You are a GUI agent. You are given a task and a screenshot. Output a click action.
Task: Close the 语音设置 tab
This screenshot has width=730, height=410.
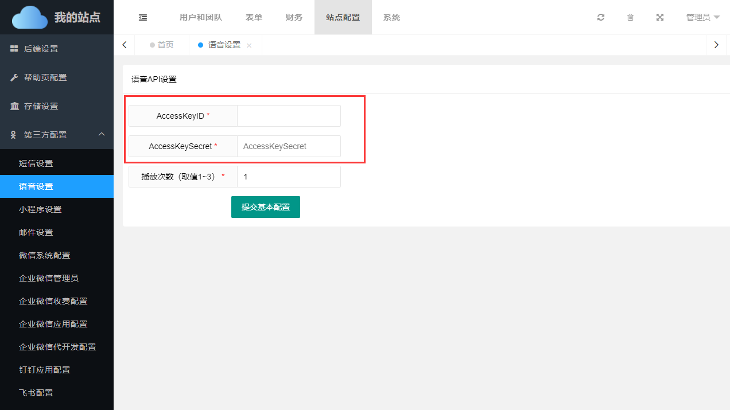tap(249, 45)
